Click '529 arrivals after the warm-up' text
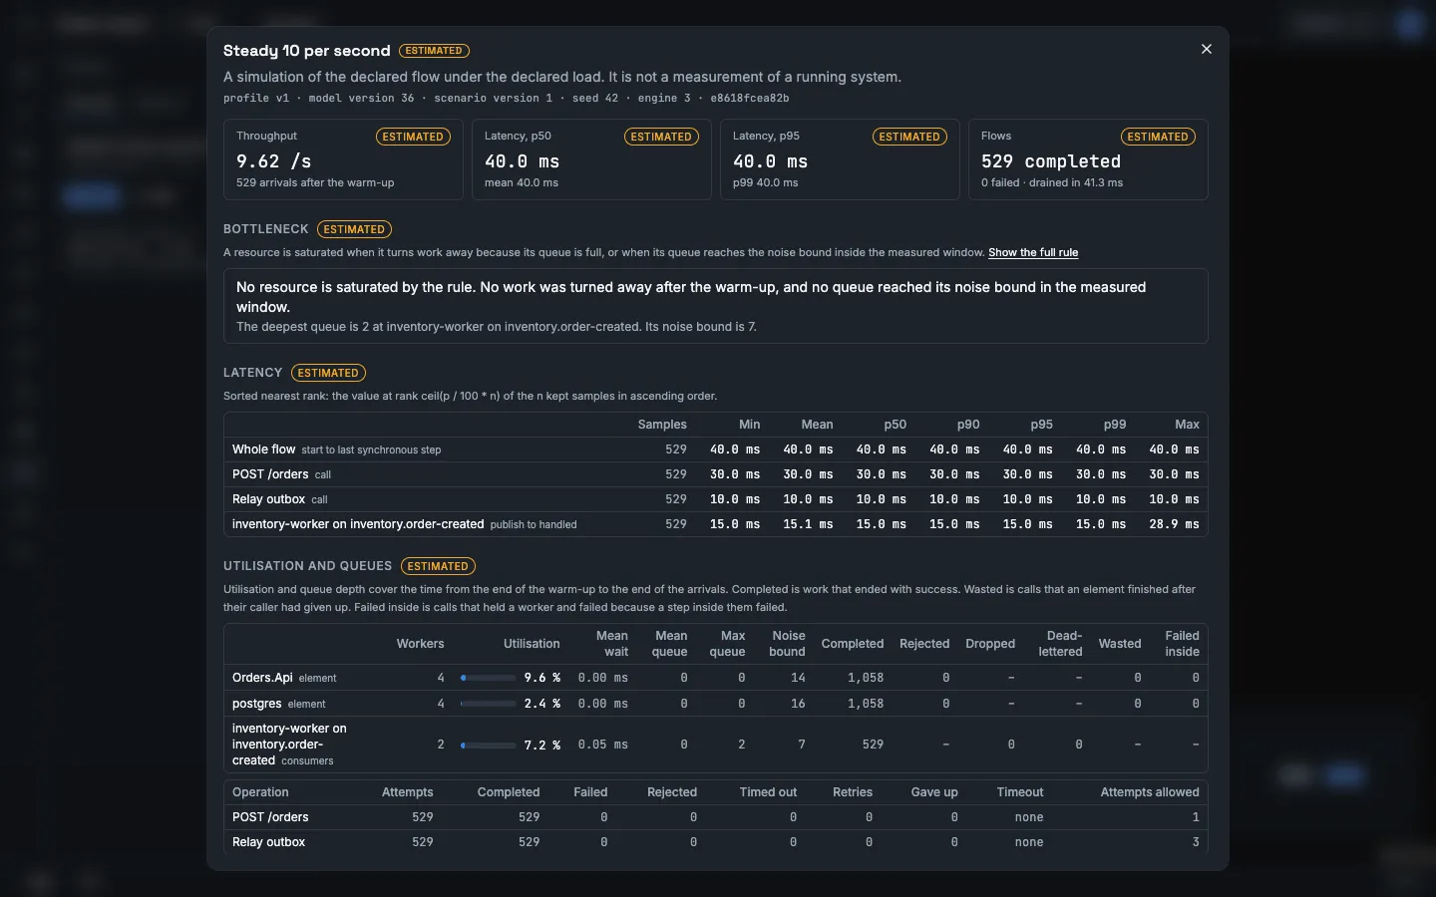1436x897 pixels. 315,183
